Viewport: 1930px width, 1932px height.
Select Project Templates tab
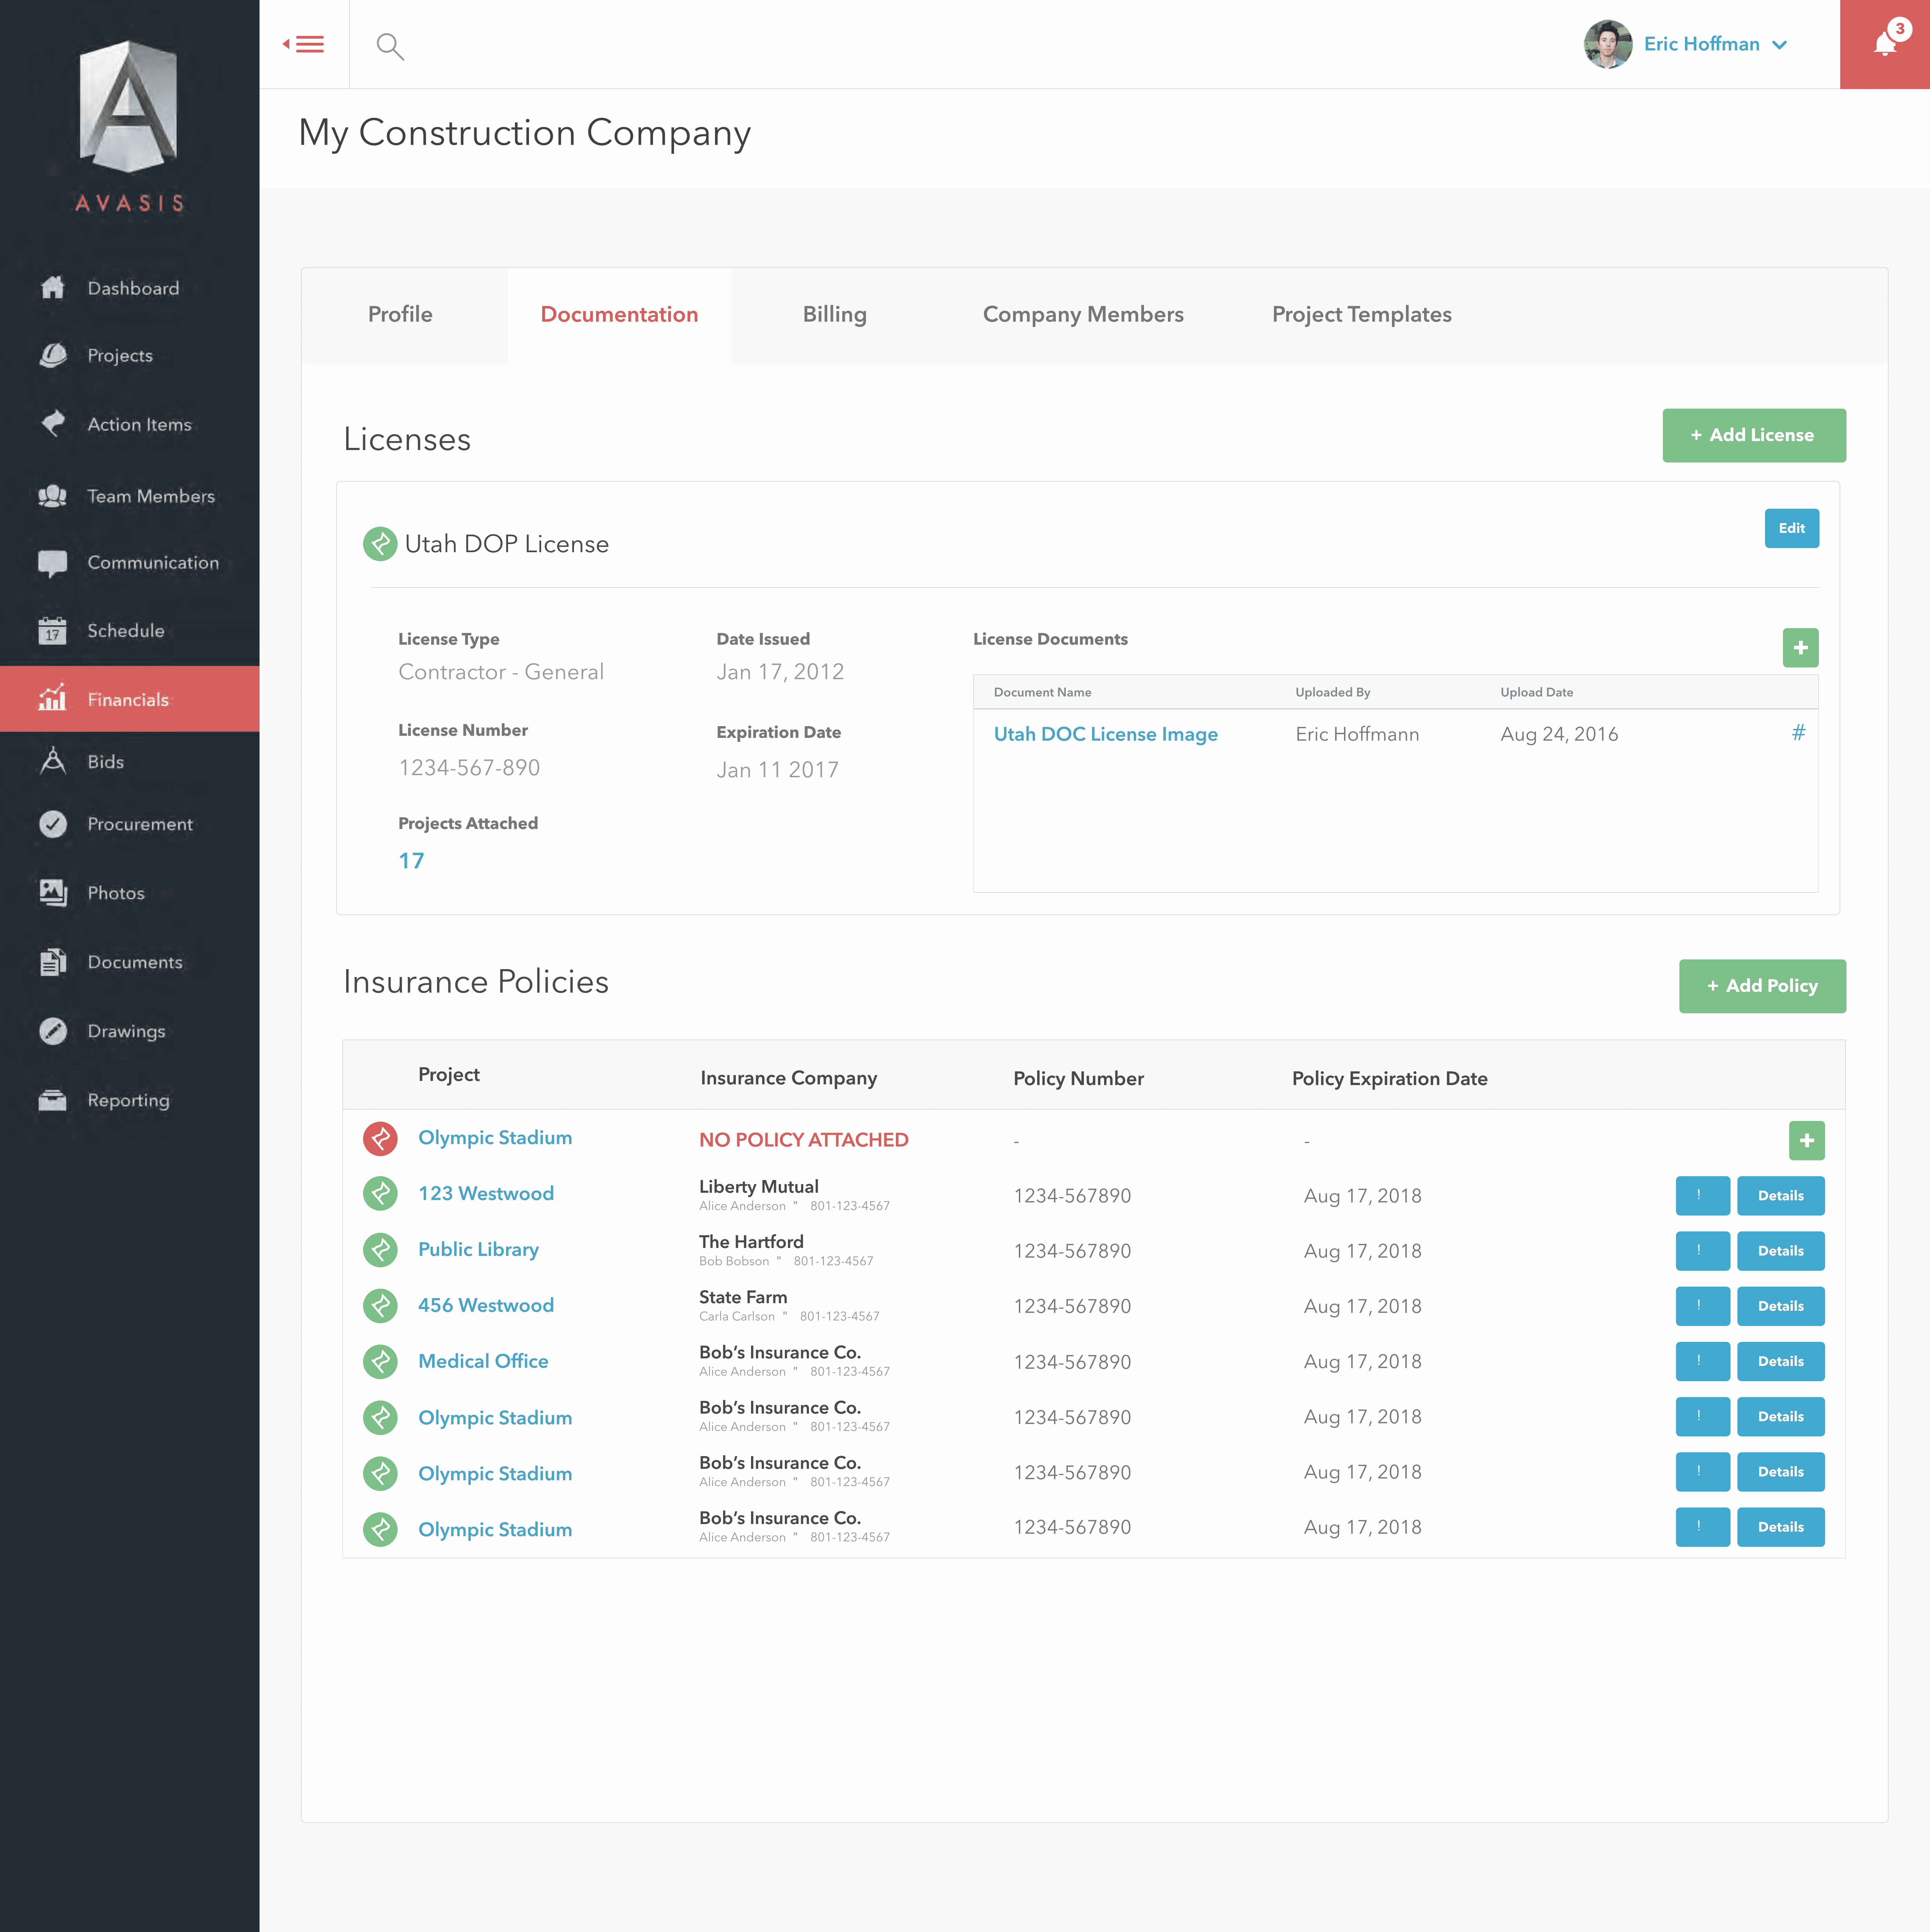(1361, 314)
